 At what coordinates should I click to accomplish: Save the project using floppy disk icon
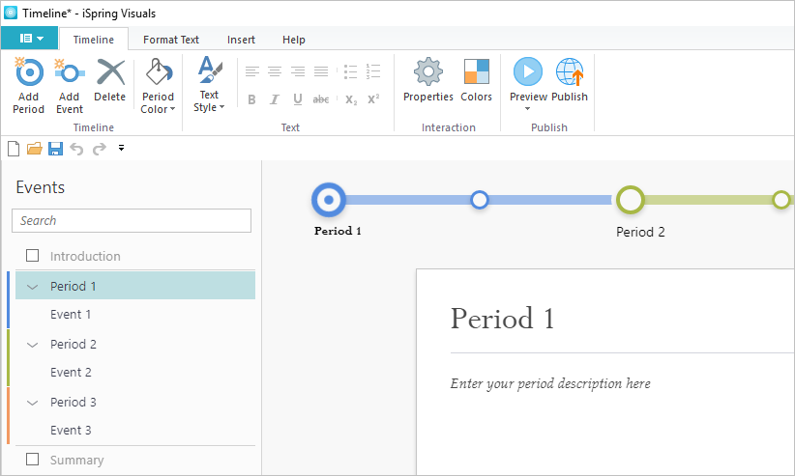click(55, 149)
